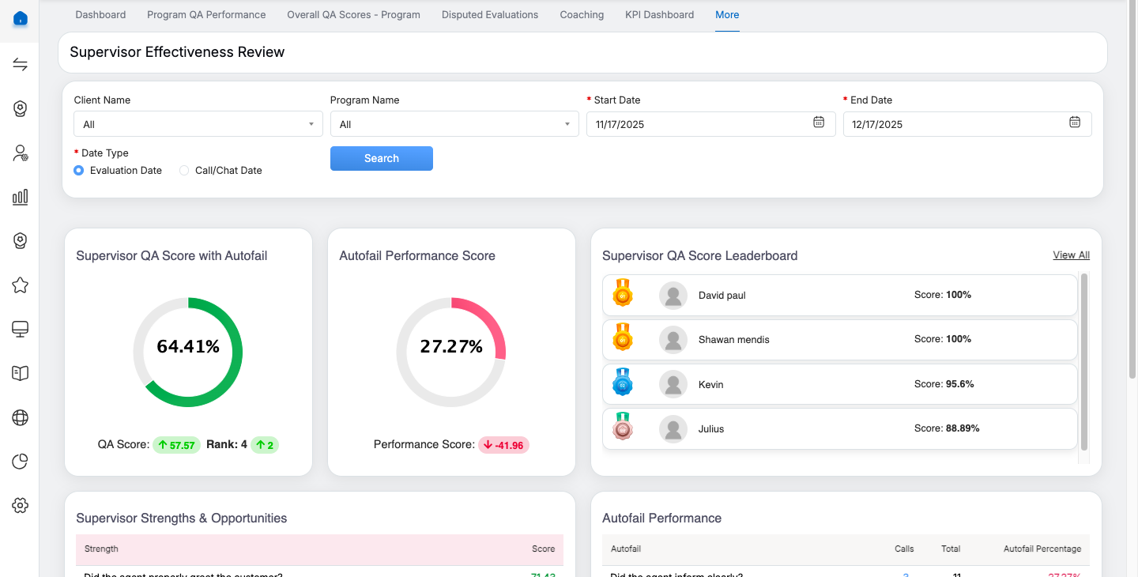This screenshot has height=577, width=1138.
Task: Expand the Program Name dropdown
Action: pyautogui.click(x=454, y=124)
